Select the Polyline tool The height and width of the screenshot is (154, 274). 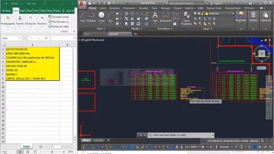[91, 17]
